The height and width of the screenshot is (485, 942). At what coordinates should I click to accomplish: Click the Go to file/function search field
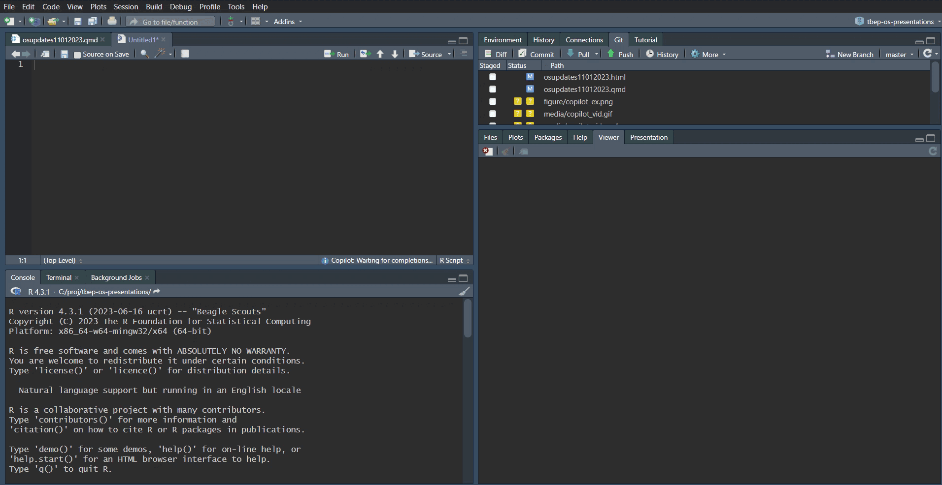tap(170, 22)
